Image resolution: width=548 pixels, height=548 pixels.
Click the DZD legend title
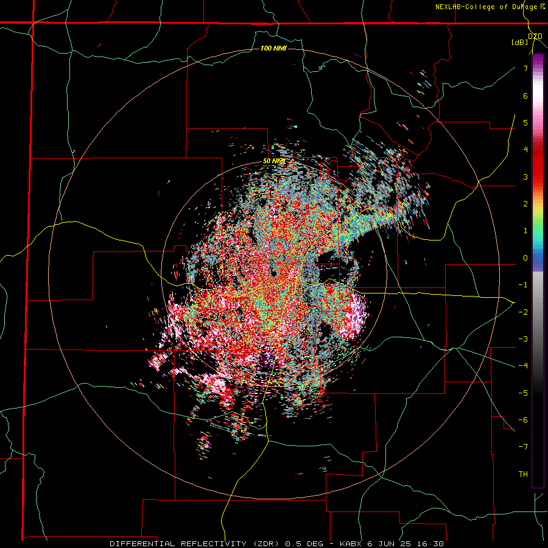click(x=535, y=37)
